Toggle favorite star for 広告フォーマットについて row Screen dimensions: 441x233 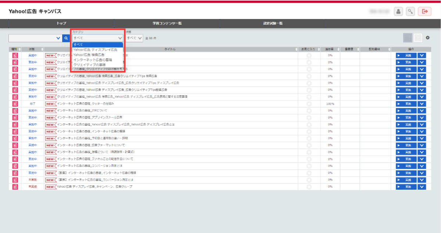[309, 145]
